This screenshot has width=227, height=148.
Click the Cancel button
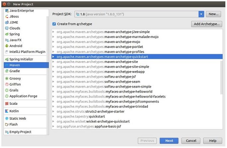pyautogui.click(x=191, y=141)
